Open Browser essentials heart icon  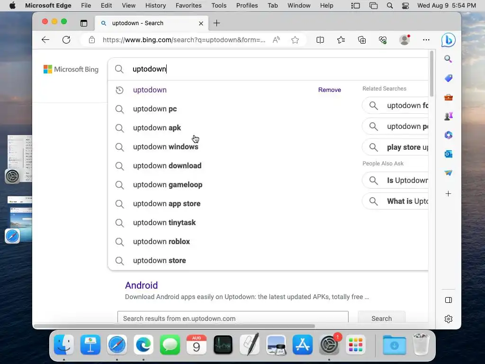[x=383, y=40]
